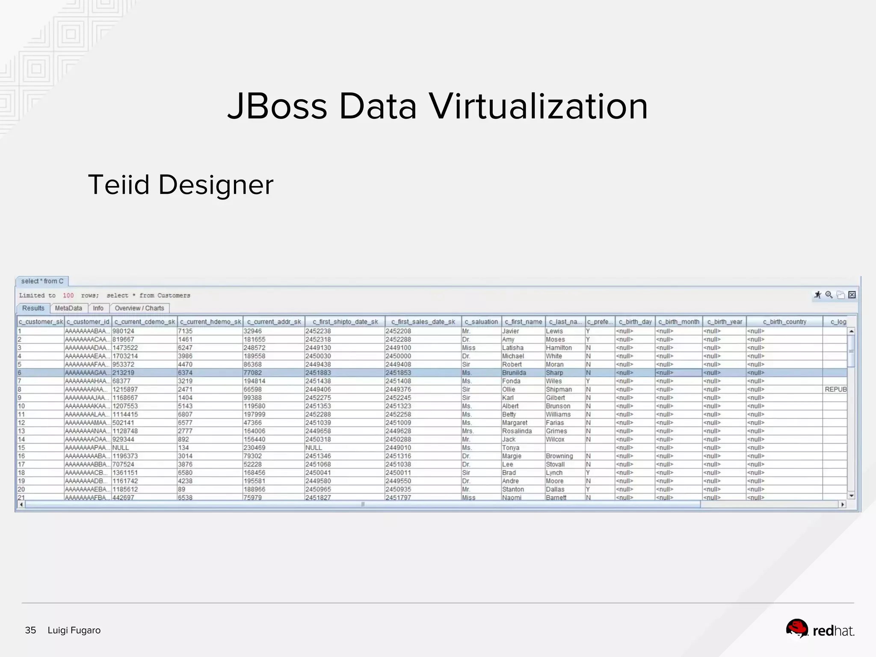Click the c_birth_year column header
Screen dimensions: 876x657
(725, 322)
